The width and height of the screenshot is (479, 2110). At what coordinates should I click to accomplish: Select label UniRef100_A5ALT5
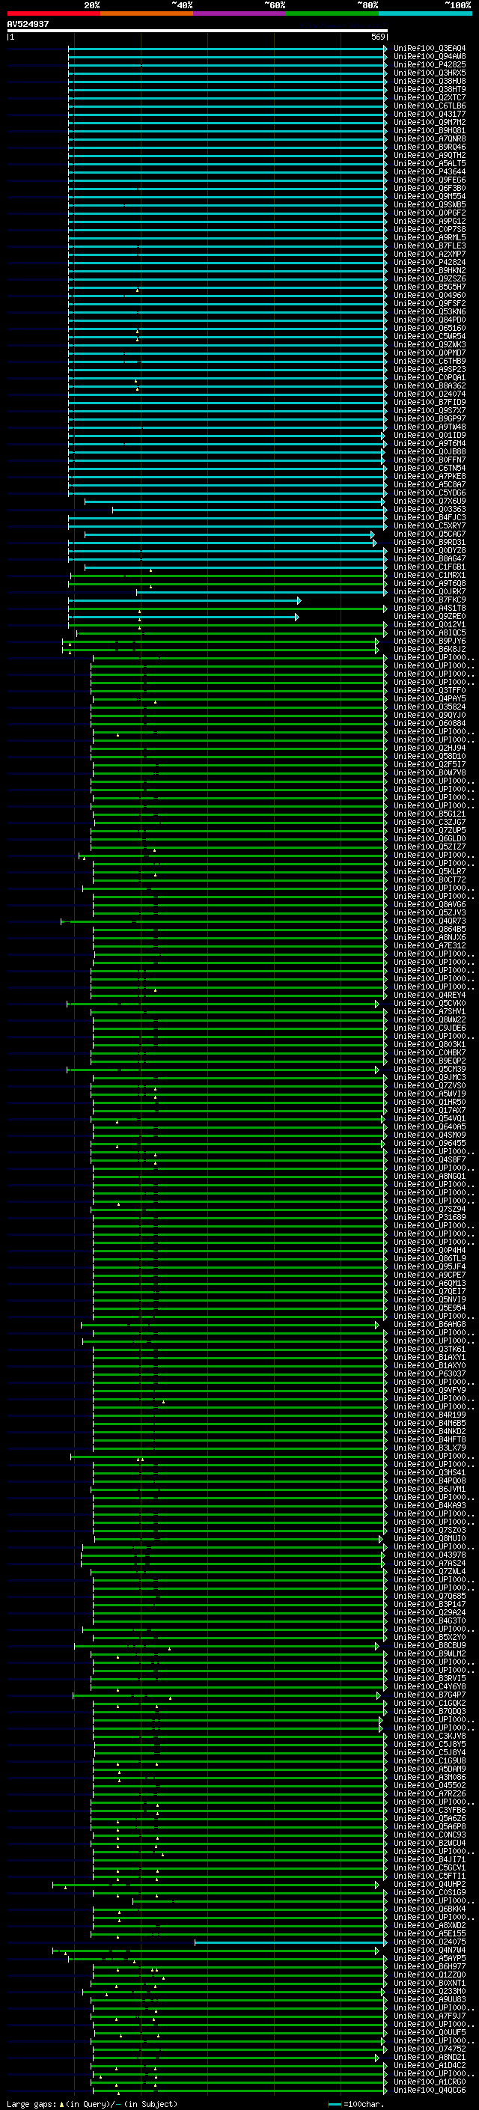(x=429, y=164)
